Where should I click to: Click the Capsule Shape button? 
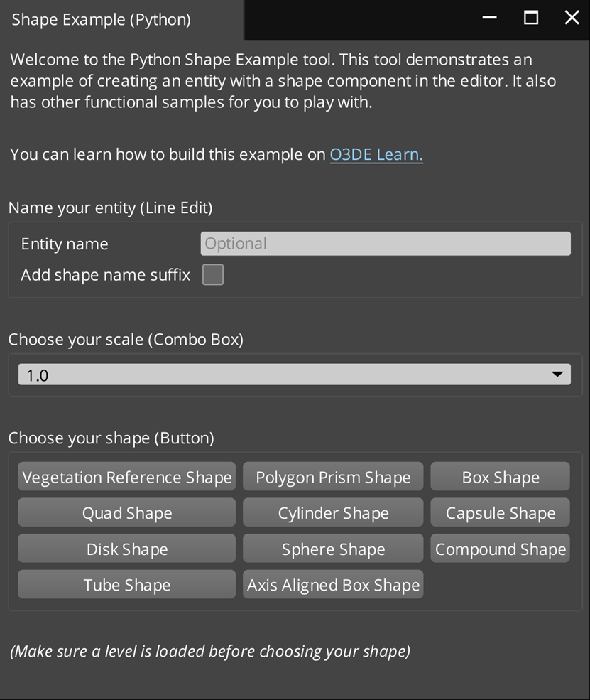tap(500, 513)
